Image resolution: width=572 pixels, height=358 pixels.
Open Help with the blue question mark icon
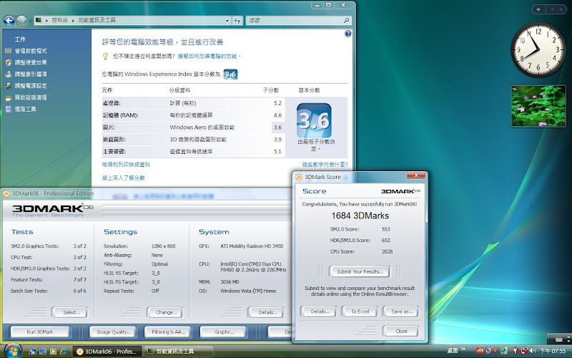click(348, 34)
